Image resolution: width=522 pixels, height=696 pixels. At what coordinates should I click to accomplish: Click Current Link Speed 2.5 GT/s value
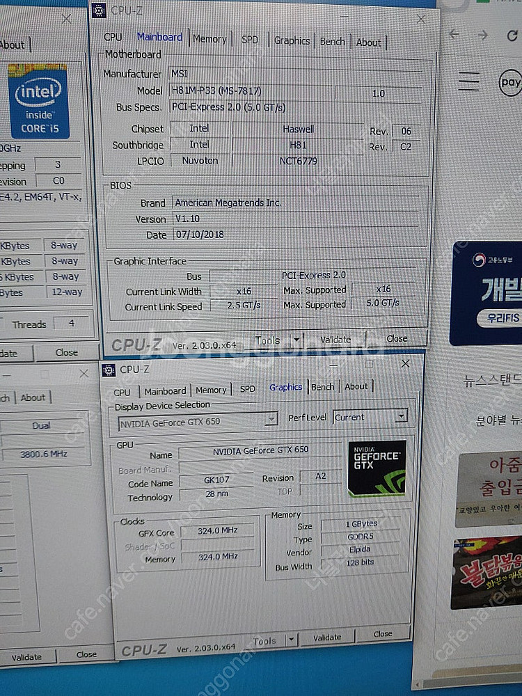click(244, 306)
